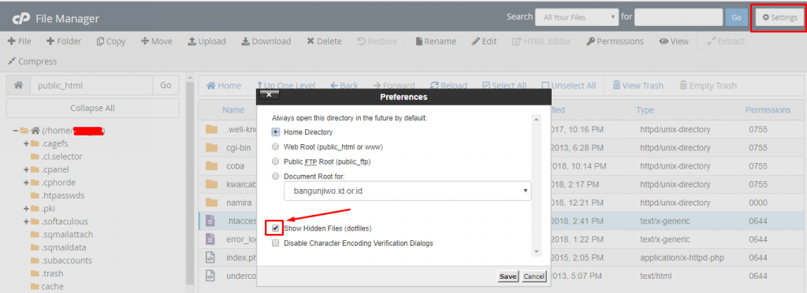Click the sidebar tree vertical scrollbar
Viewport: 807px width, 293px height.
coord(189,183)
